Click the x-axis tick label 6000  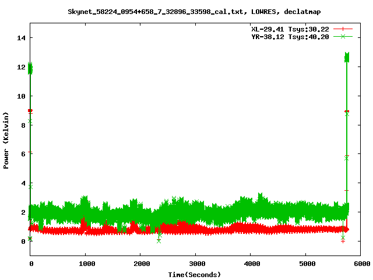tap(362, 264)
